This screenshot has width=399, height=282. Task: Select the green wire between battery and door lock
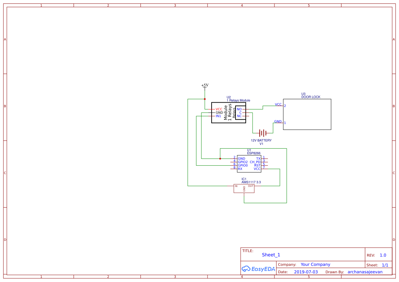tap(273, 129)
